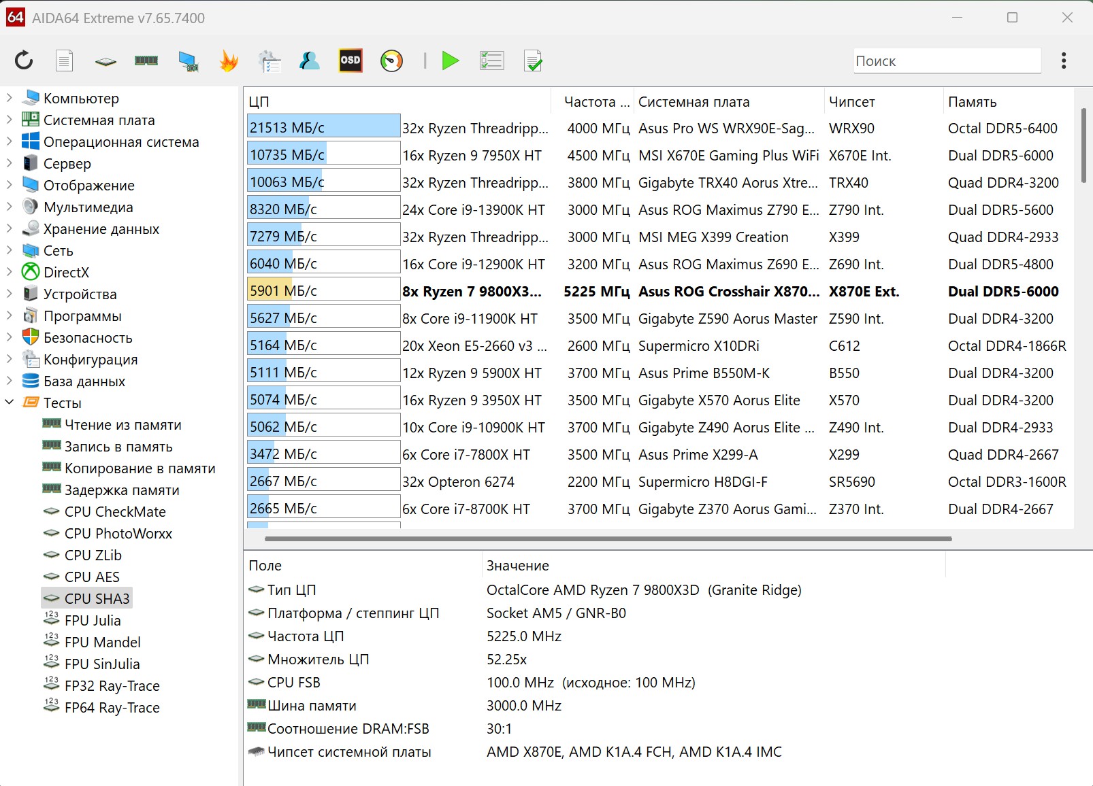Select the Безопасность shield icon
The width and height of the screenshot is (1093, 786).
coord(31,337)
